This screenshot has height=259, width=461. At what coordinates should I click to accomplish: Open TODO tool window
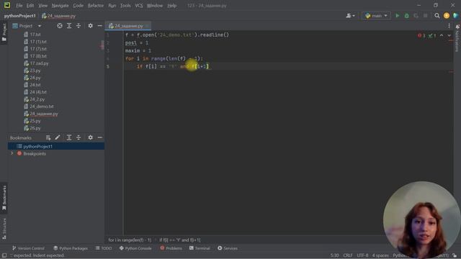104,248
